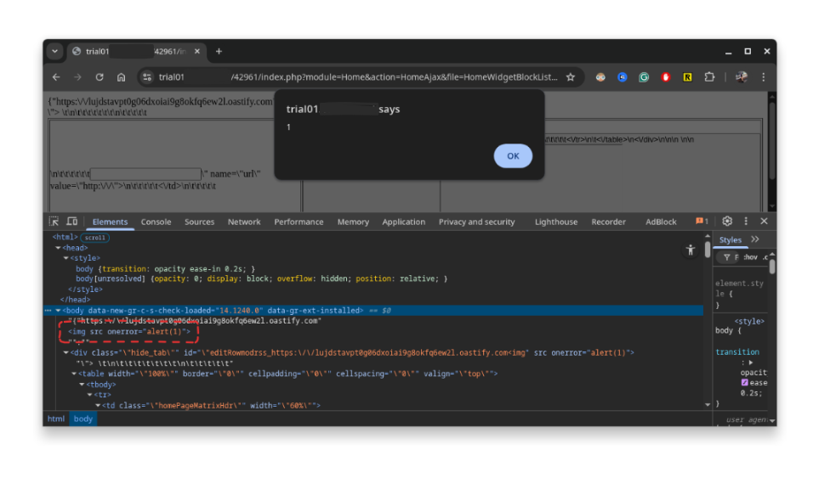Open the Lighthouse tab

pos(555,222)
